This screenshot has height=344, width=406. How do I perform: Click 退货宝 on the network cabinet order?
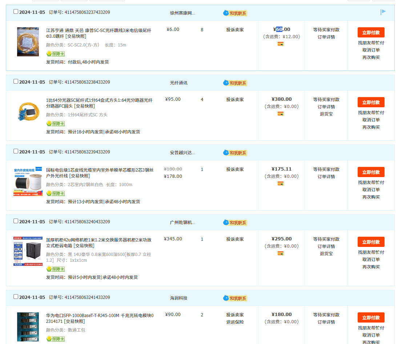(326, 253)
